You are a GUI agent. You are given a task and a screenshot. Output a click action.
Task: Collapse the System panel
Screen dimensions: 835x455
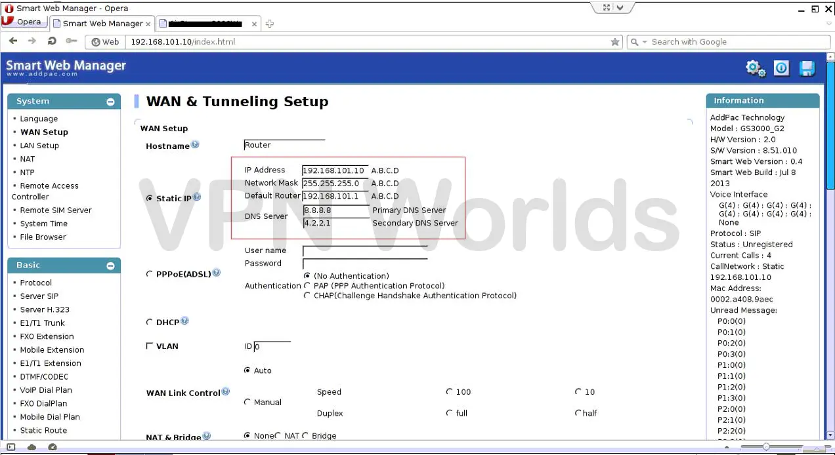(x=110, y=102)
